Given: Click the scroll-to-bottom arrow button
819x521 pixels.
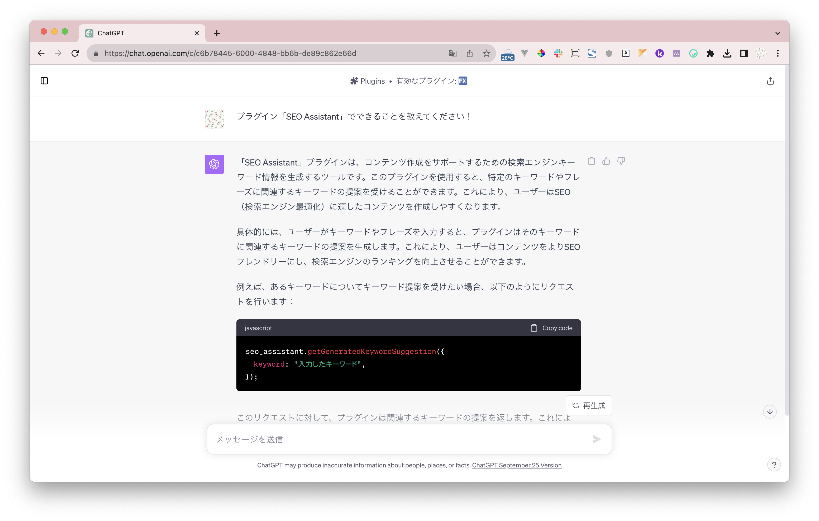Looking at the screenshot, I should [770, 412].
